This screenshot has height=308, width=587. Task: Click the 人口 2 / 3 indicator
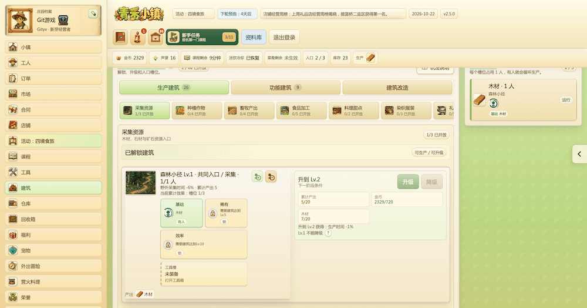[315, 58]
